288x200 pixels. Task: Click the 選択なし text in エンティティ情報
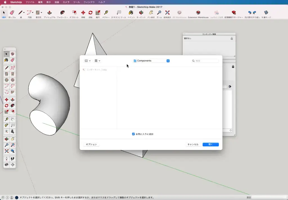coord(188,38)
